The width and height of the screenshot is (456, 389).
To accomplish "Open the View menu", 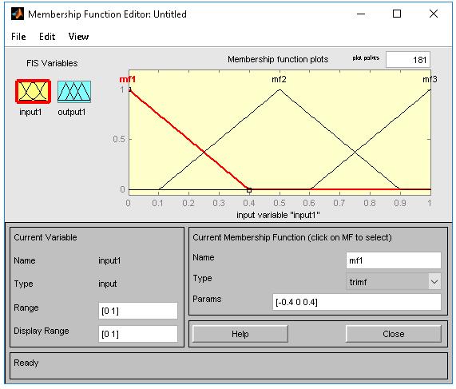I will tap(78, 37).
